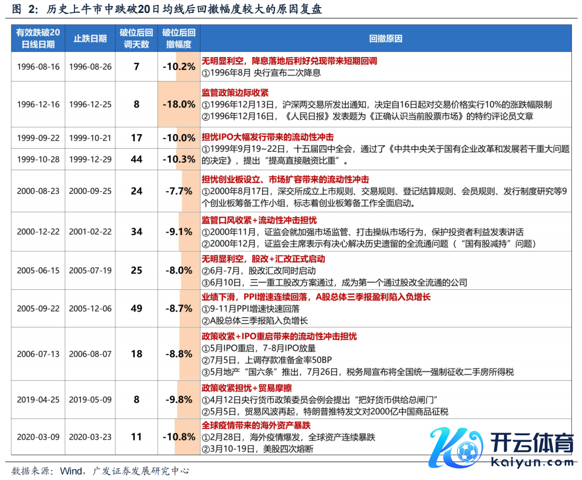Click the 数据来源 Wind source note

tap(100, 470)
